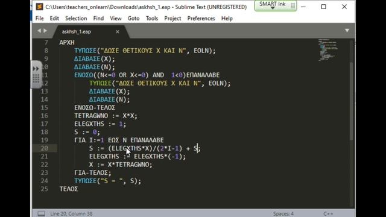Minimize the Sublime Text window
386x217 pixels.
point(303,7)
